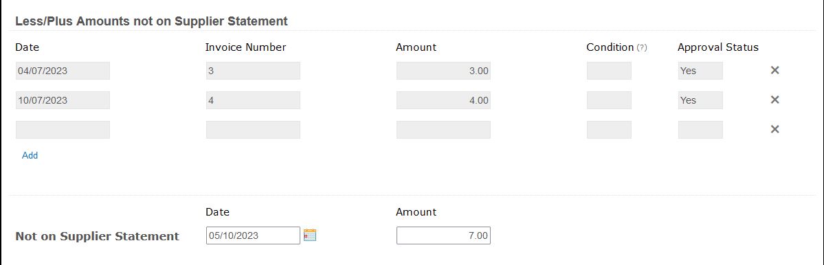
Task: Click the empty amount field in third row
Action: [x=443, y=130]
